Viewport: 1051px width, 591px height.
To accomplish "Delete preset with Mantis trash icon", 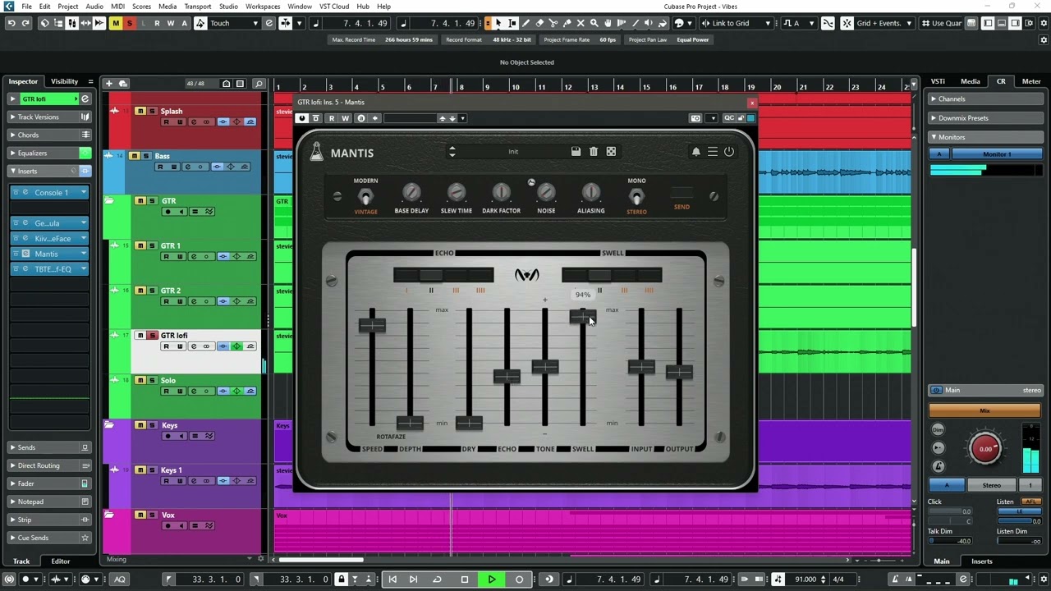I will (x=594, y=152).
